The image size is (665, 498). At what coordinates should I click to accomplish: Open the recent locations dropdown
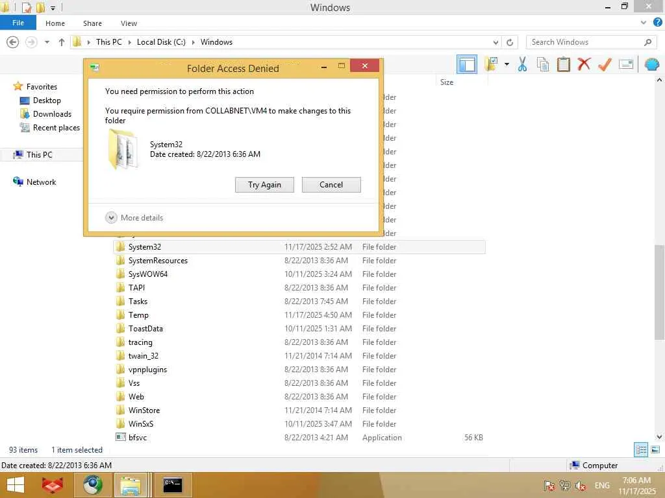tap(47, 42)
